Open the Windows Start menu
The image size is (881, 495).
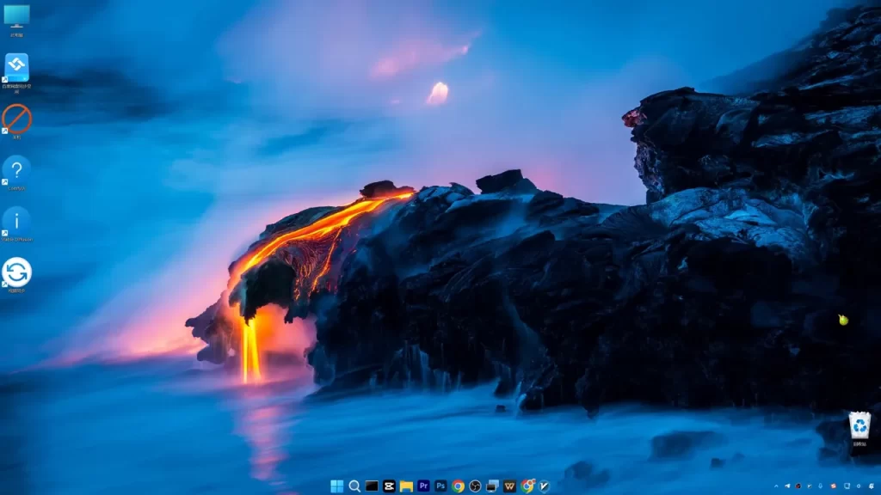336,486
